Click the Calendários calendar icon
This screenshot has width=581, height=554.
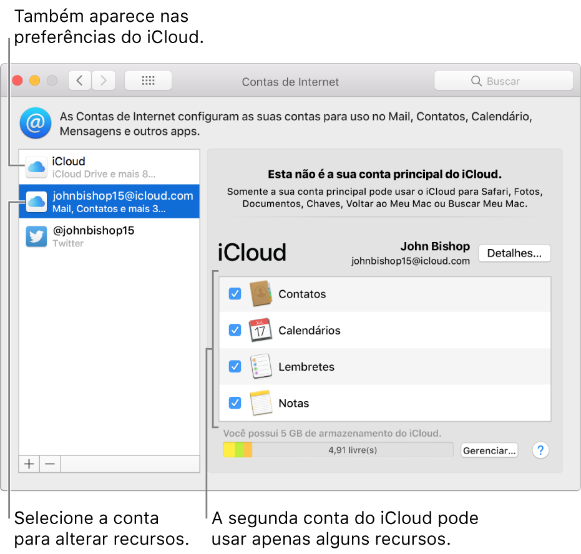[x=260, y=329]
